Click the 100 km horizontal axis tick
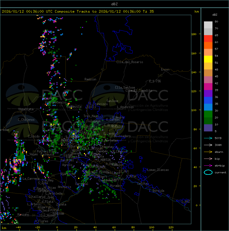The height and width of the screenshot is (231, 229). tap(152, 227)
